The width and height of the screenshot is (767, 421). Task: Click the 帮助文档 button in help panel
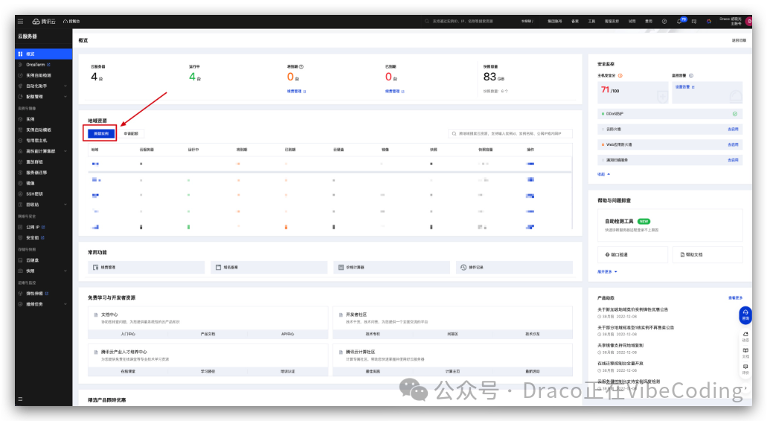click(x=707, y=254)
